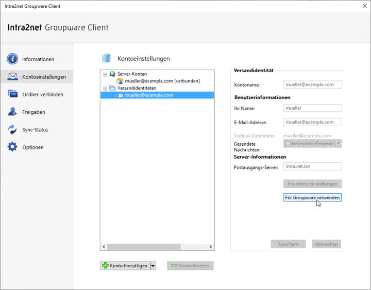
Task: Close the Intra2net Groupware Client window
Action: (364, 6)
